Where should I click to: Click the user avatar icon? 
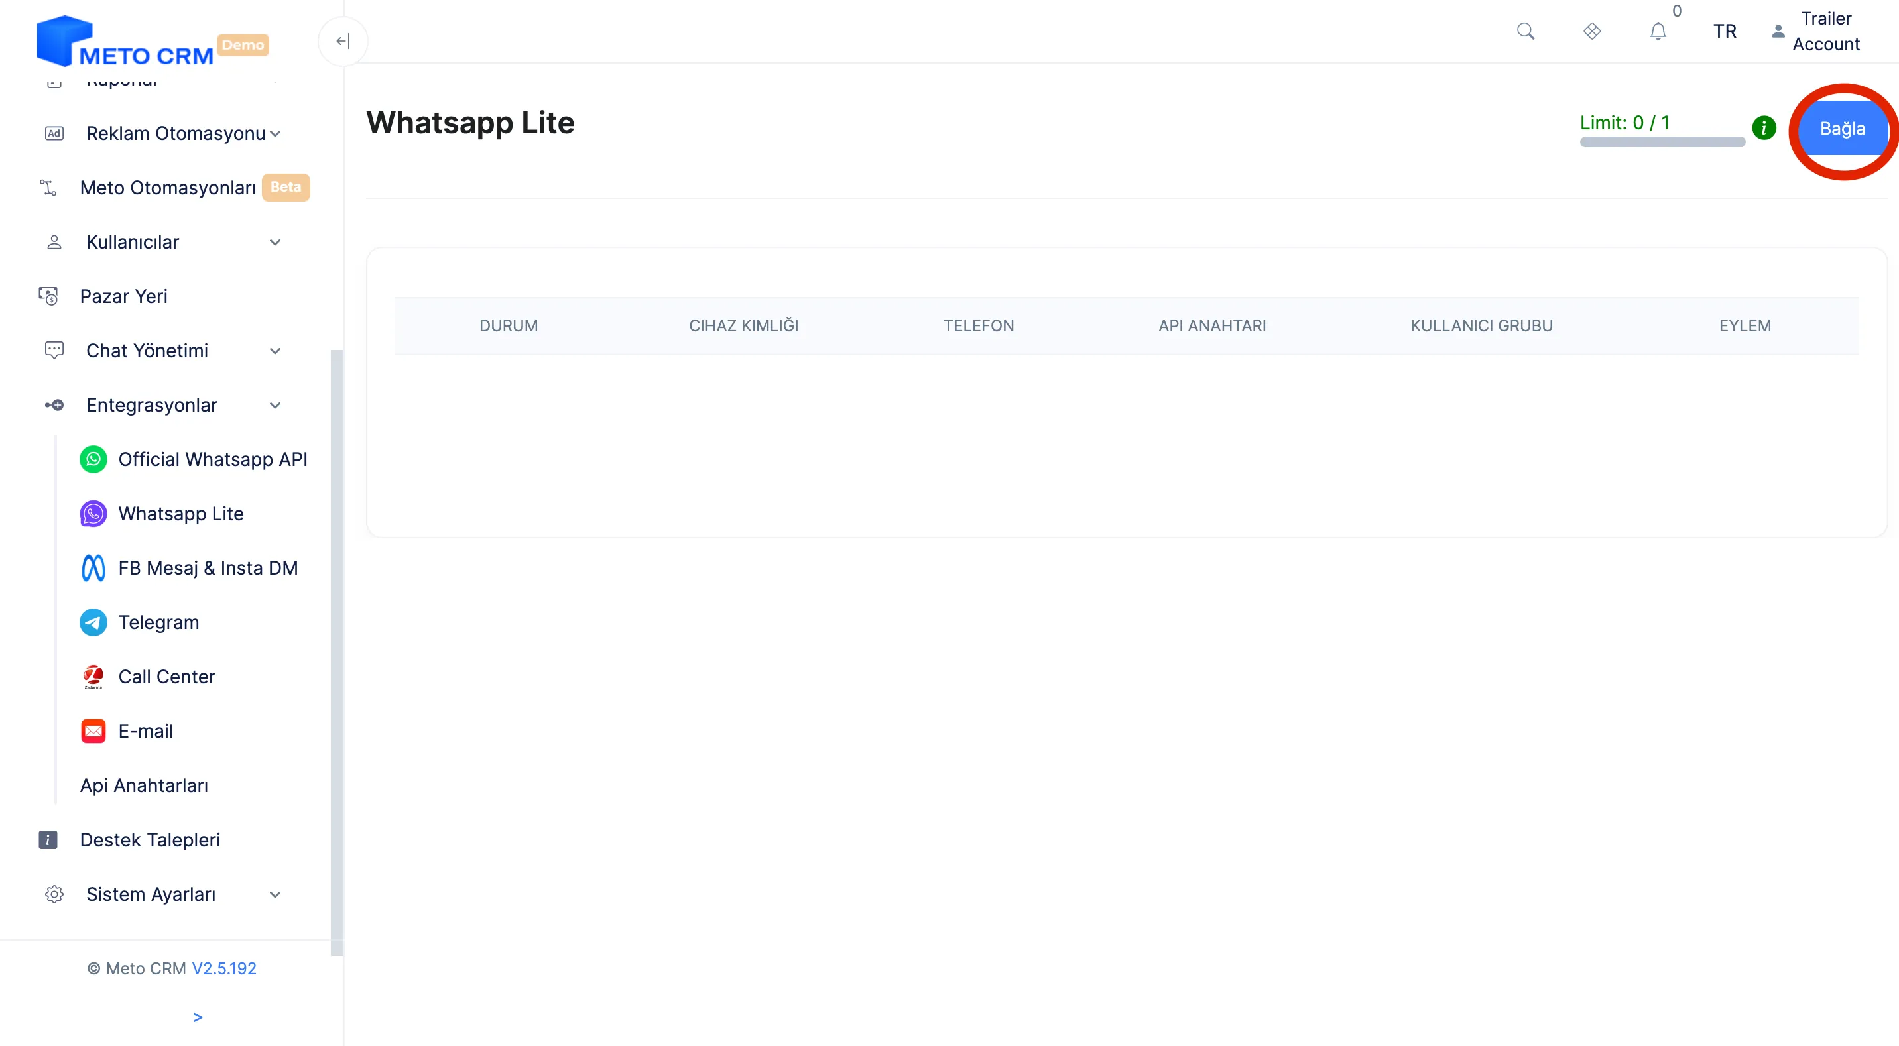tap(1778, 31)
